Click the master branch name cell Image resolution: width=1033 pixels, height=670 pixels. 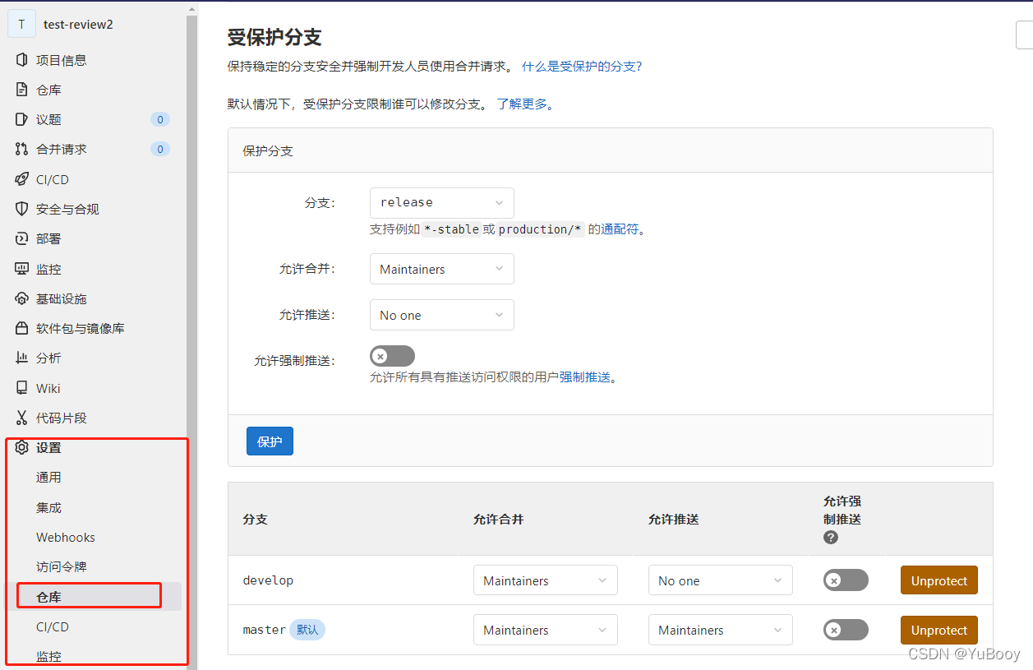tap(264, 630)
